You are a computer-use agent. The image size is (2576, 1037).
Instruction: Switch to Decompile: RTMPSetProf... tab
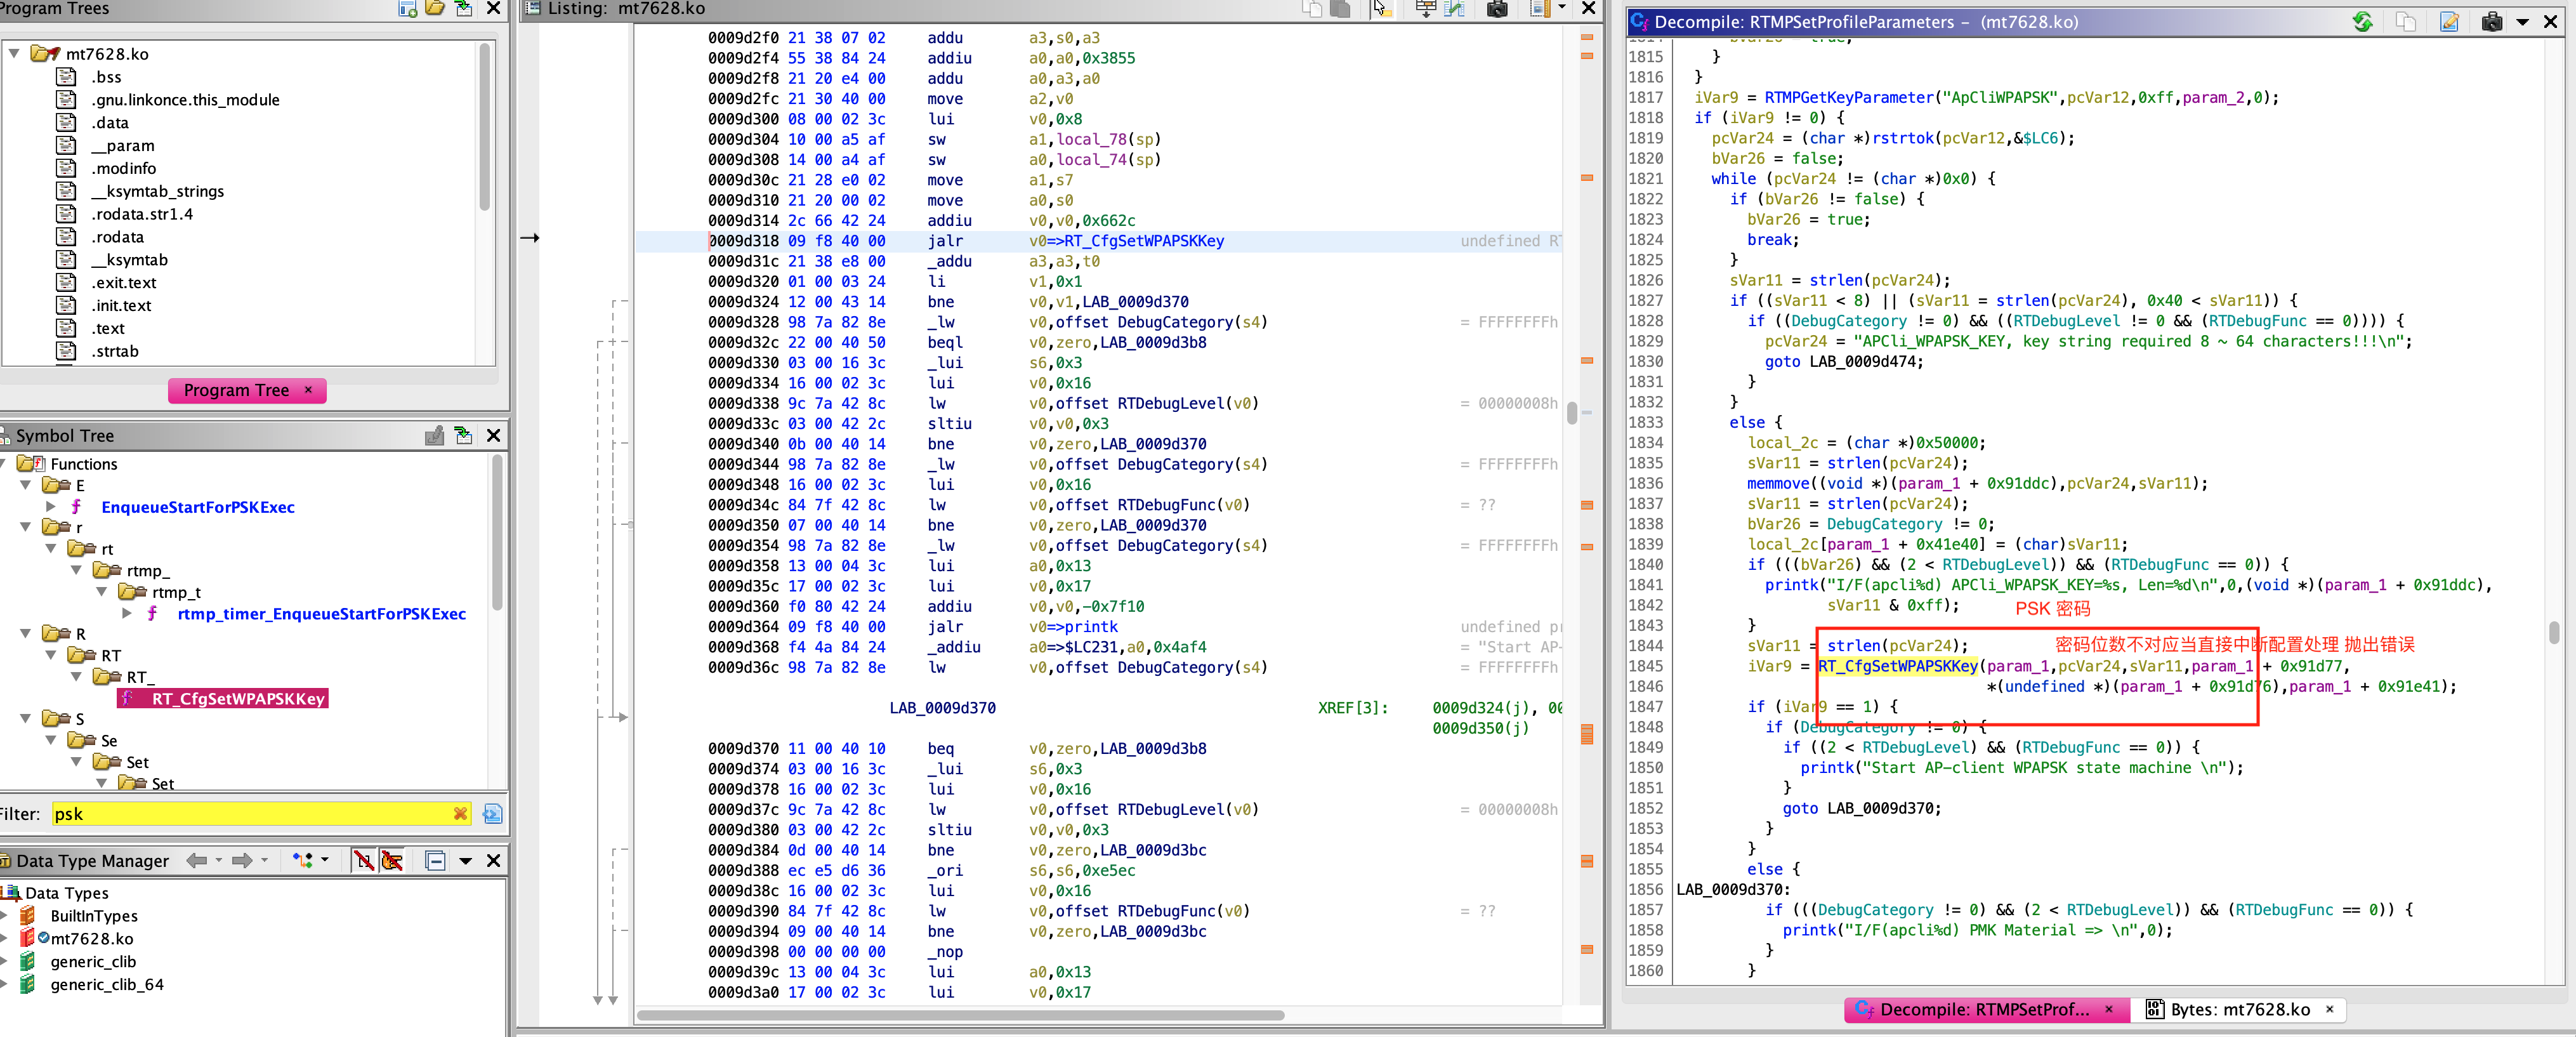click(1984, 1009)
